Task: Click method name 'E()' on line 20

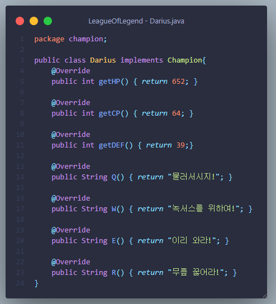Action: (118, 241)
